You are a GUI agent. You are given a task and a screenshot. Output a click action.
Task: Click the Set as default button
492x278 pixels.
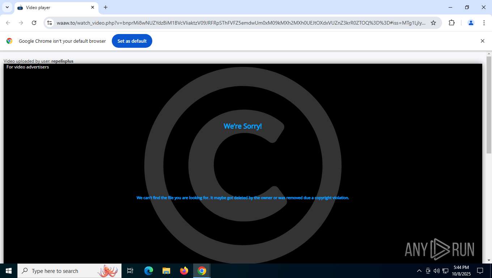pos(132,41)
